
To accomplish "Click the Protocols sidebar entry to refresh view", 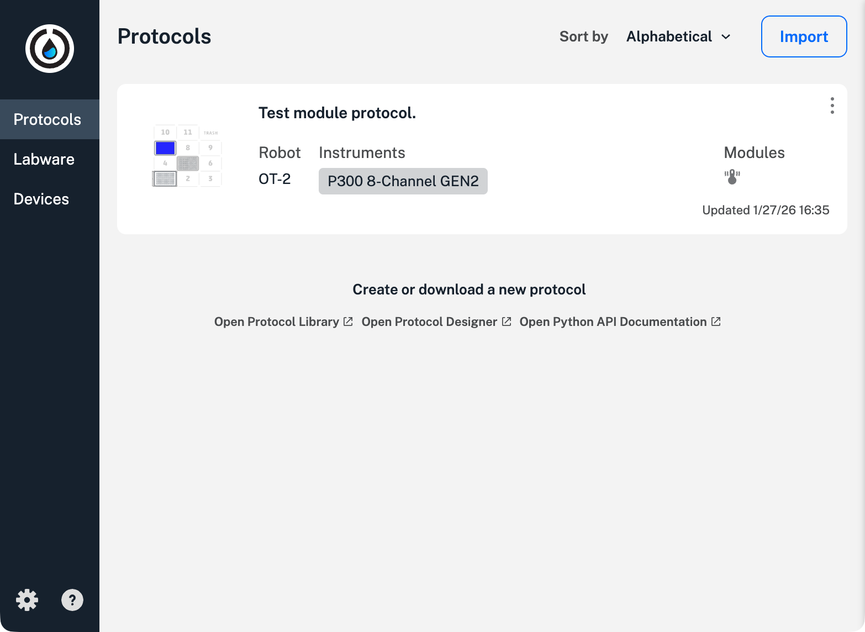I will tap(47, 119).
